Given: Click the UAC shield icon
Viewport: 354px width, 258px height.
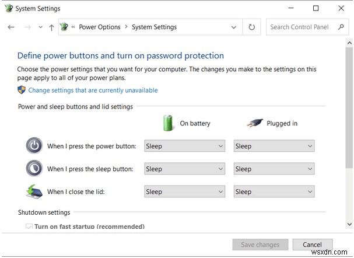Looking at the screenshot, I should [x=22, y=90].
